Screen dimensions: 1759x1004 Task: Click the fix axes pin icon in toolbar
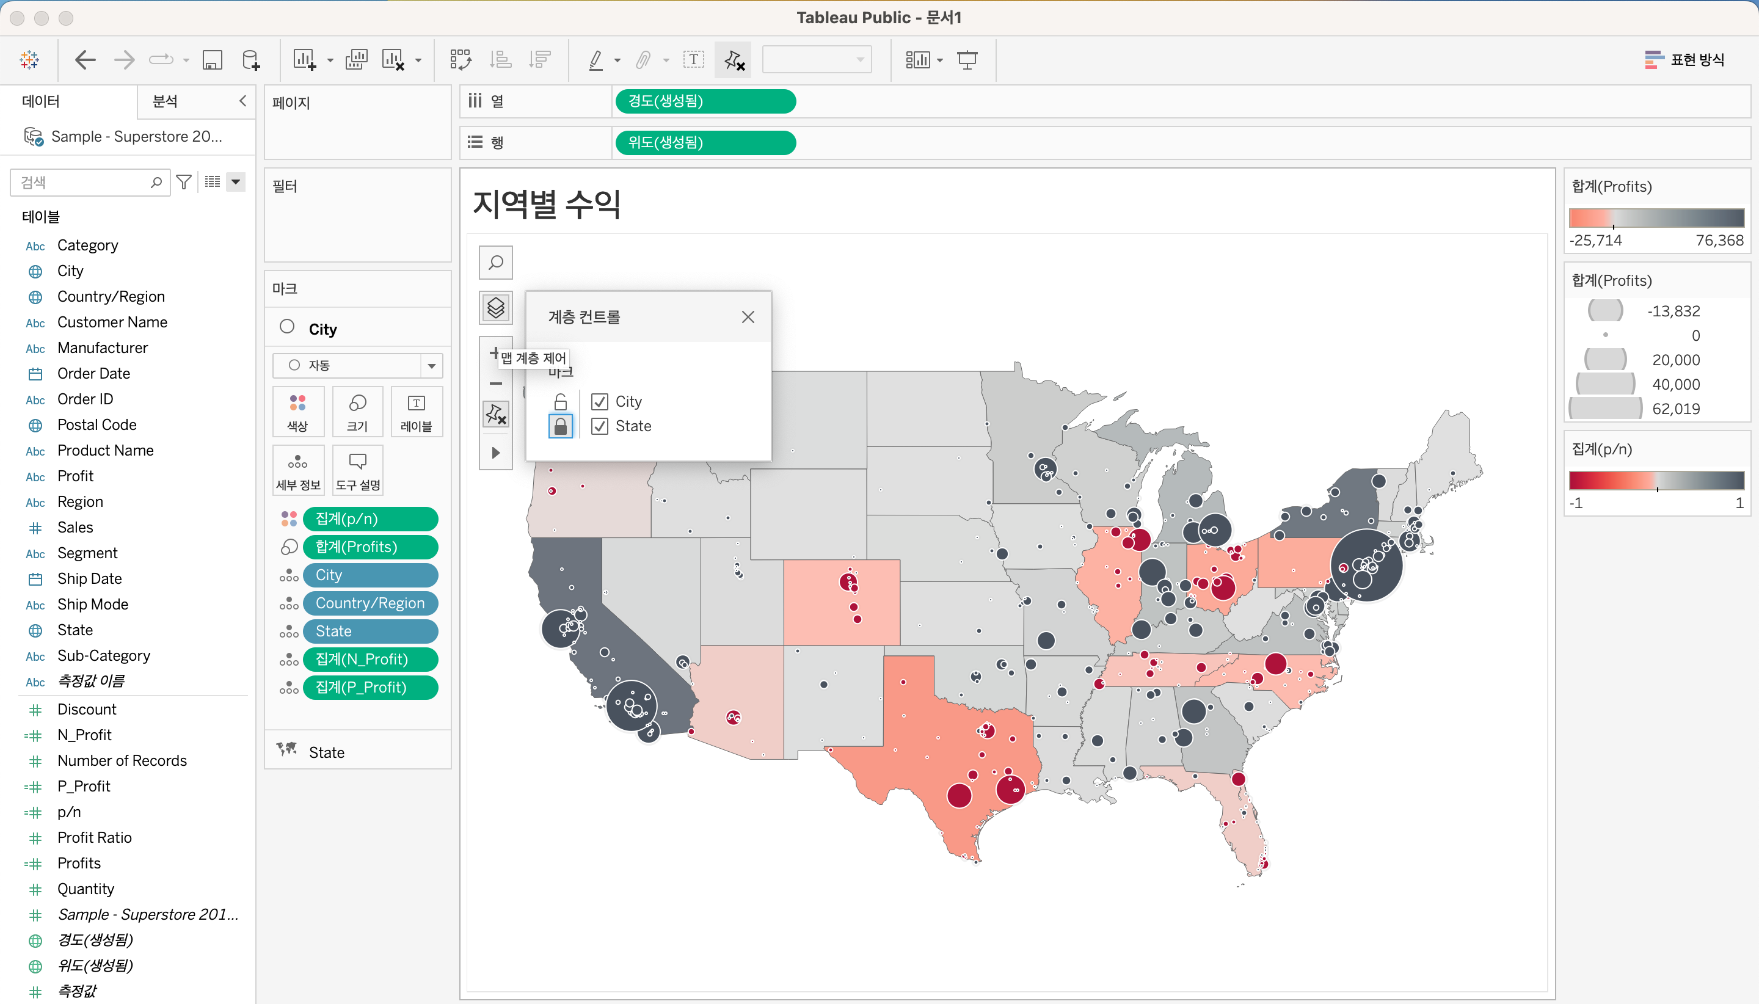[734, 60]
